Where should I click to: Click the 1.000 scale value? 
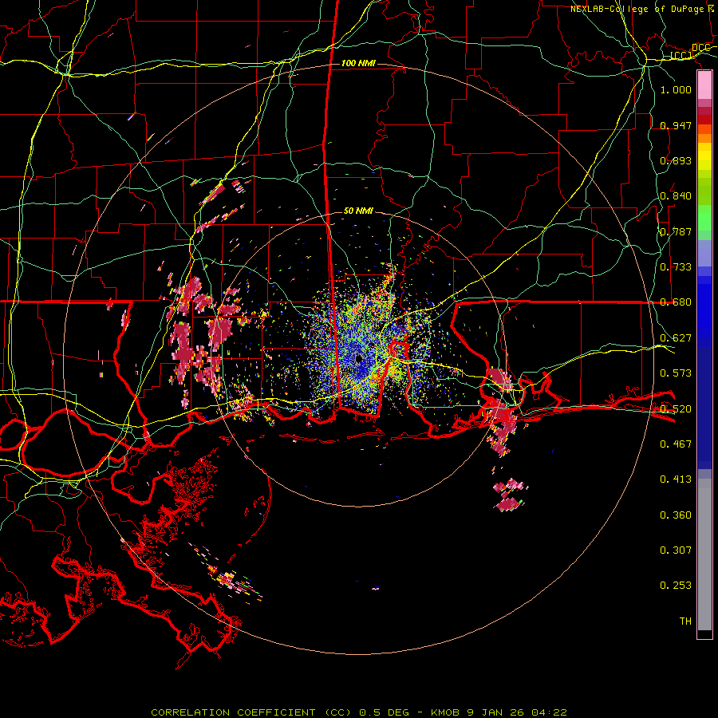(676, 89)
